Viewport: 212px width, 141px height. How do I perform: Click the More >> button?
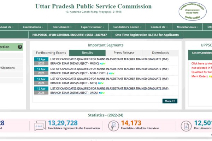click(x=170, y=101)
